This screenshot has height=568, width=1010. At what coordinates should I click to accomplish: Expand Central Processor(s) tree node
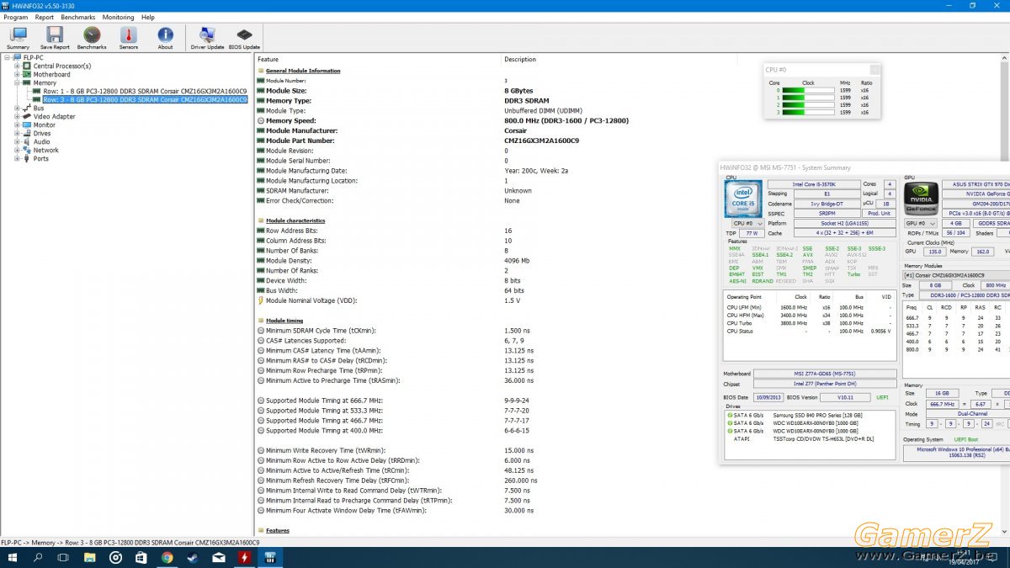(17, 66)
